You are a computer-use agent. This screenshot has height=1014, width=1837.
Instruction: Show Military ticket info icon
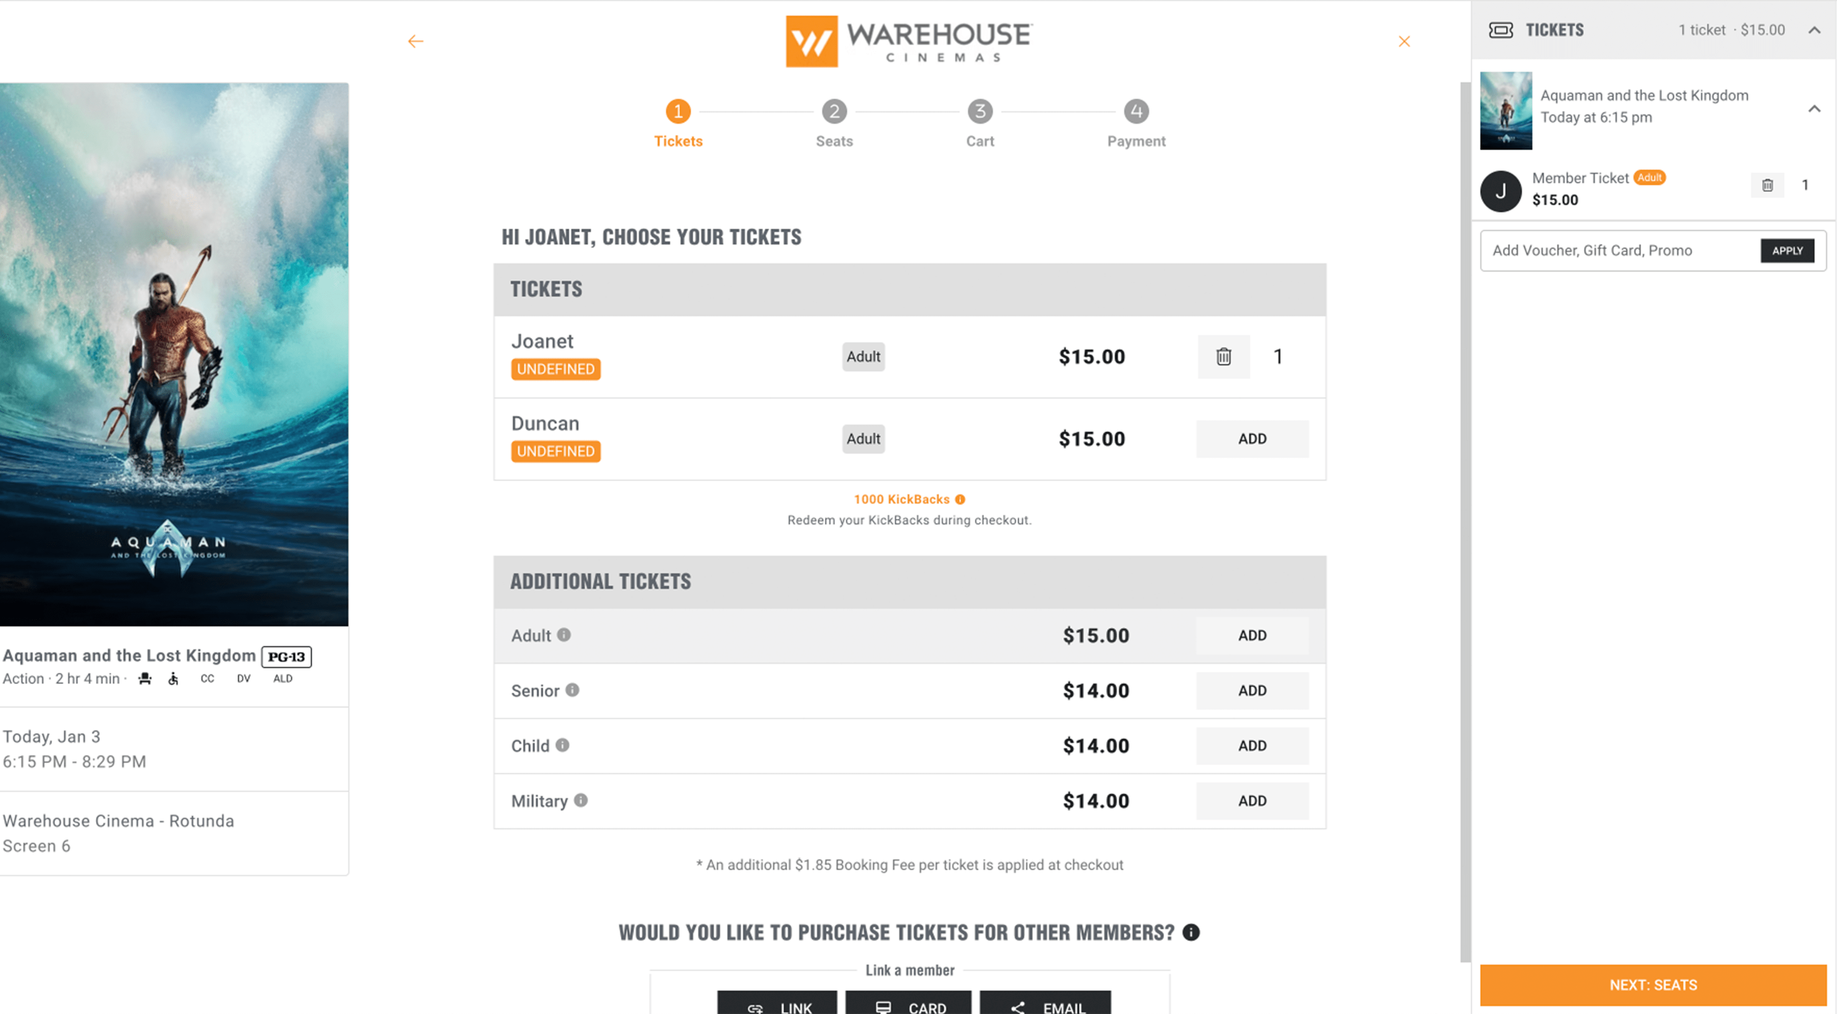pos(581,800)
